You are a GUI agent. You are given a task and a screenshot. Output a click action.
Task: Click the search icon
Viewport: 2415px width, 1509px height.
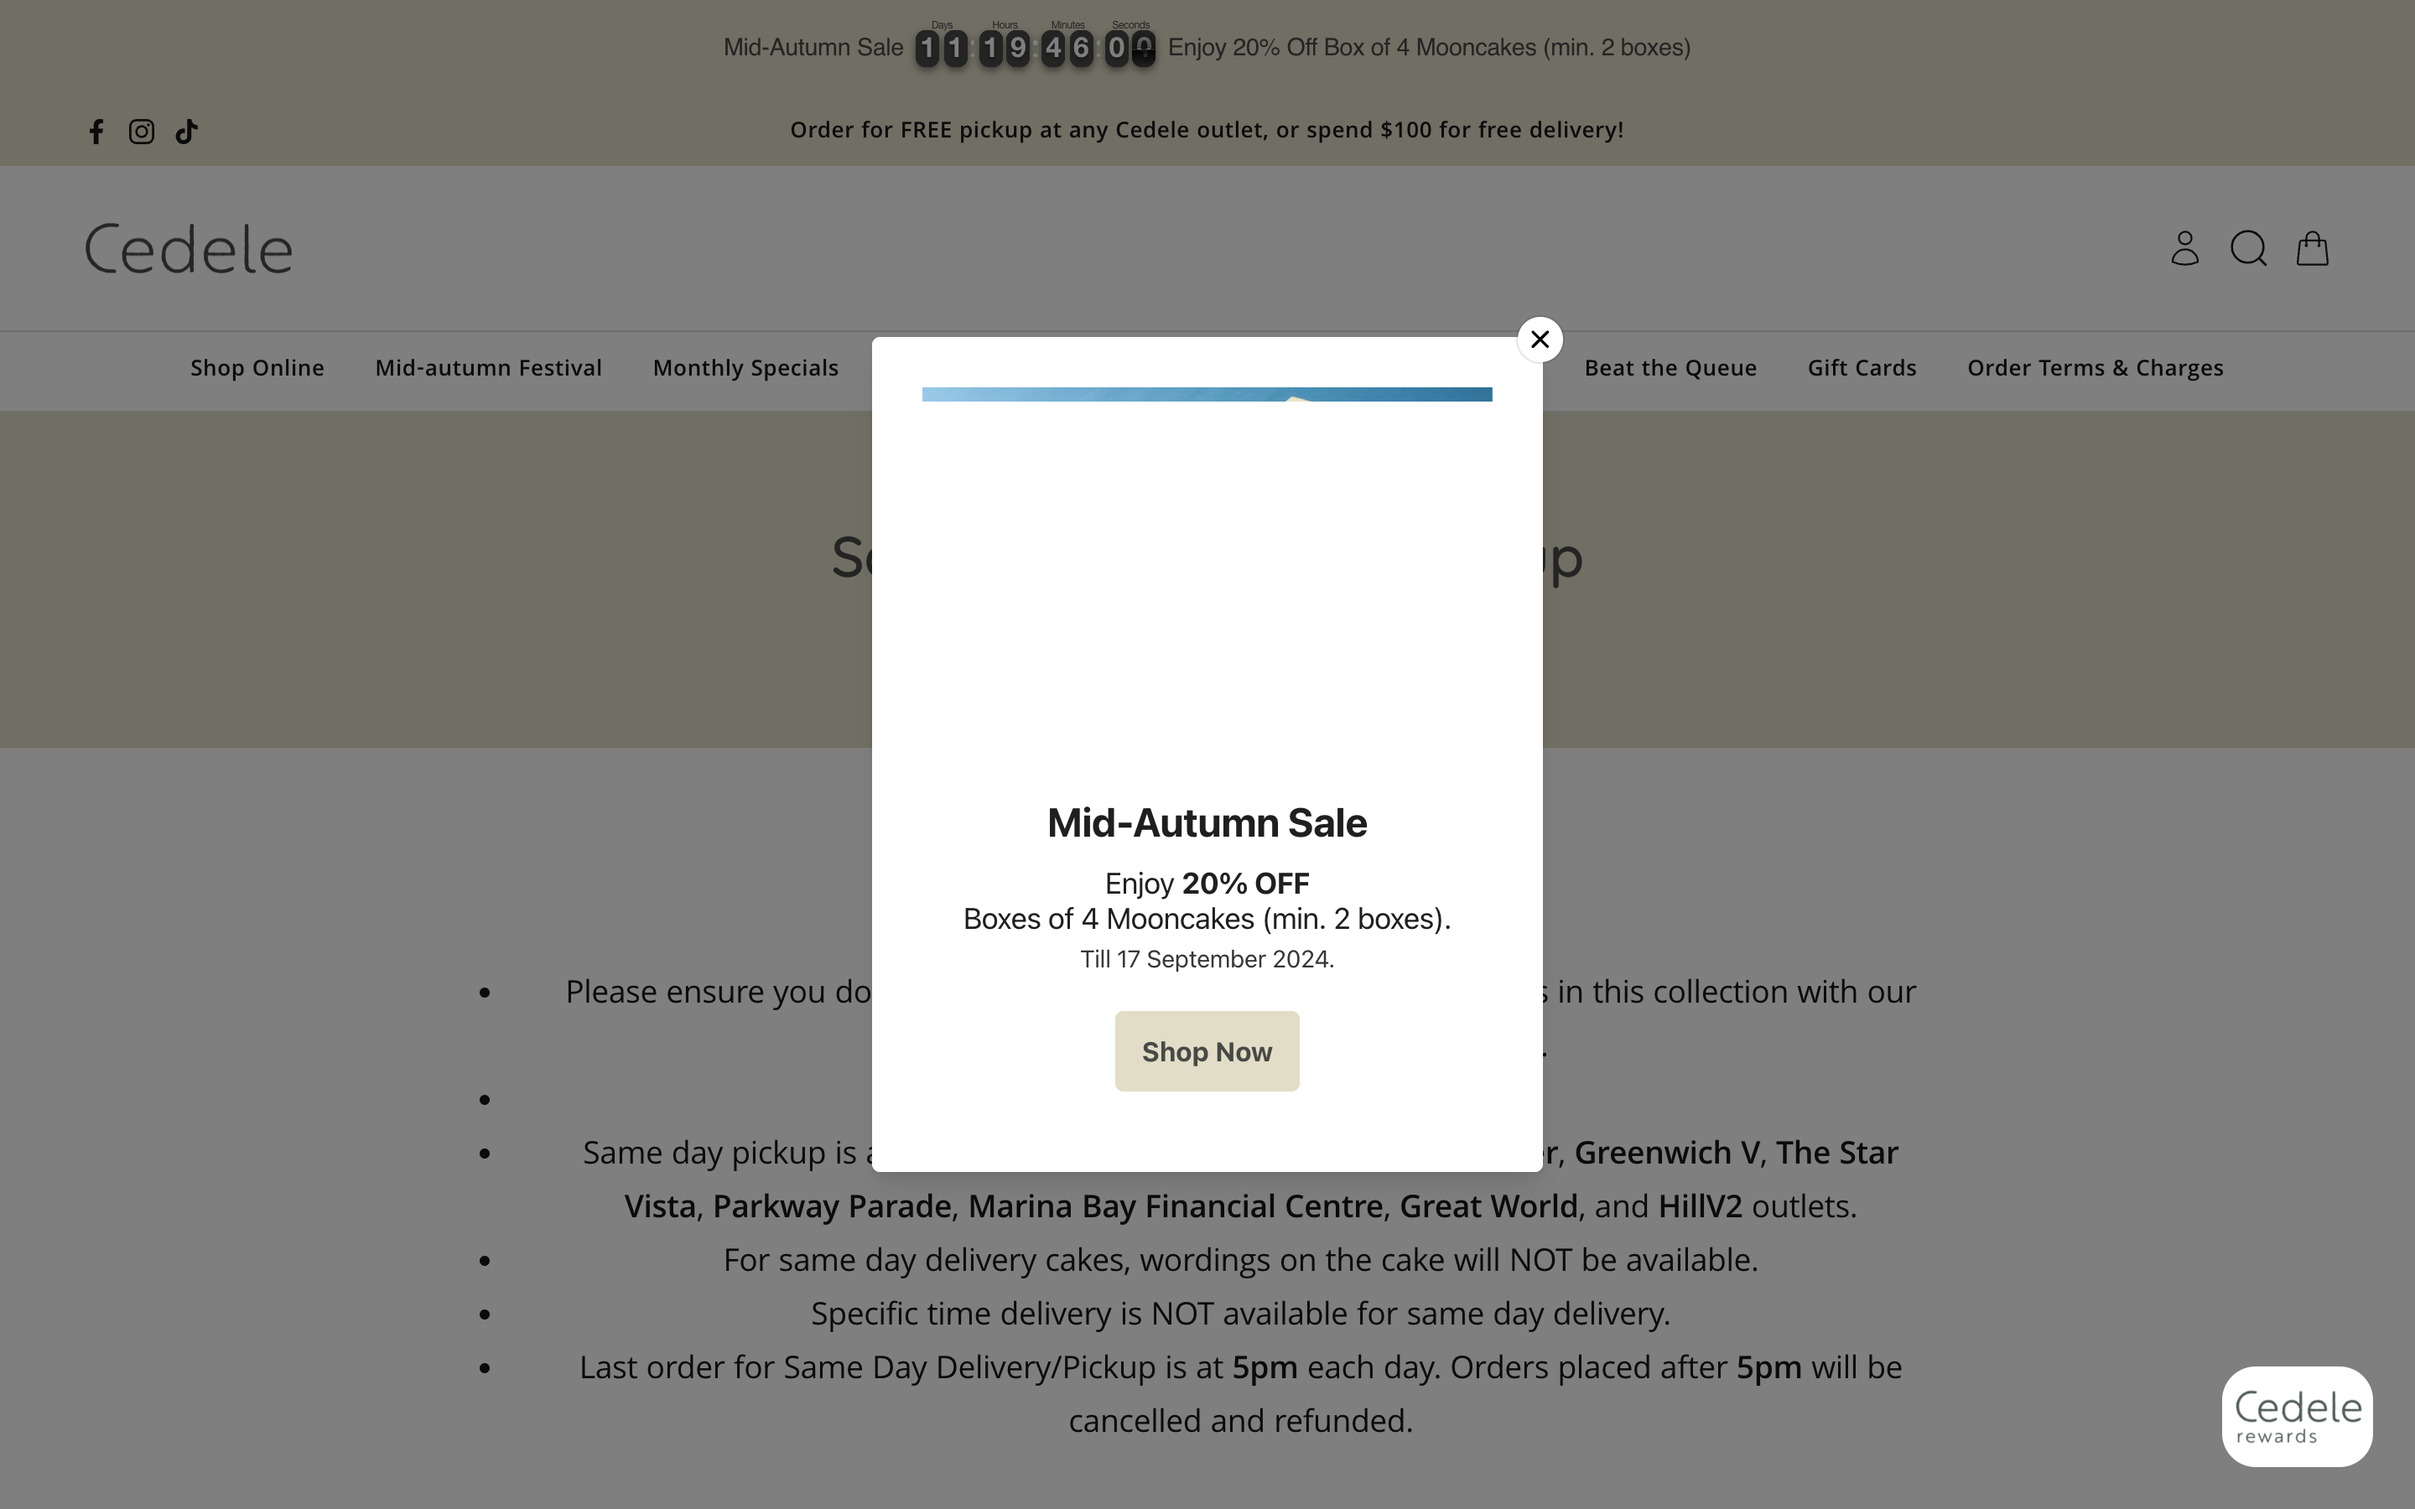(2250, 246)
